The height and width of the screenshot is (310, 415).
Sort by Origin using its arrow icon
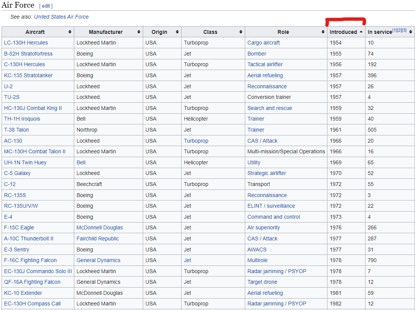point(177,32)
